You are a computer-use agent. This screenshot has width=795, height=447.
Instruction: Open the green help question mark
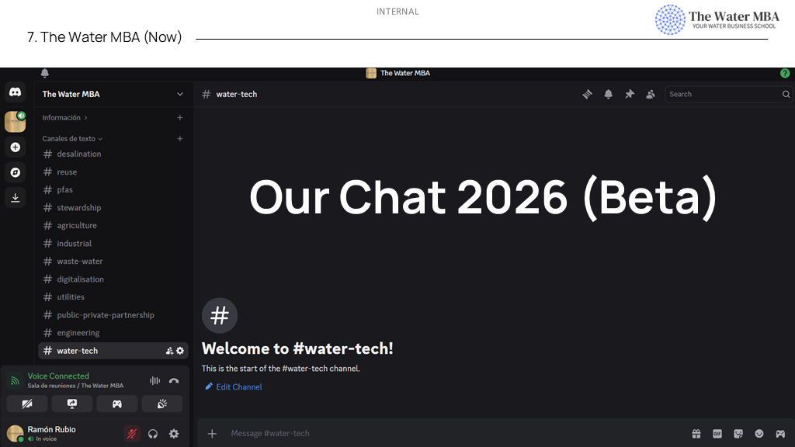785,73
